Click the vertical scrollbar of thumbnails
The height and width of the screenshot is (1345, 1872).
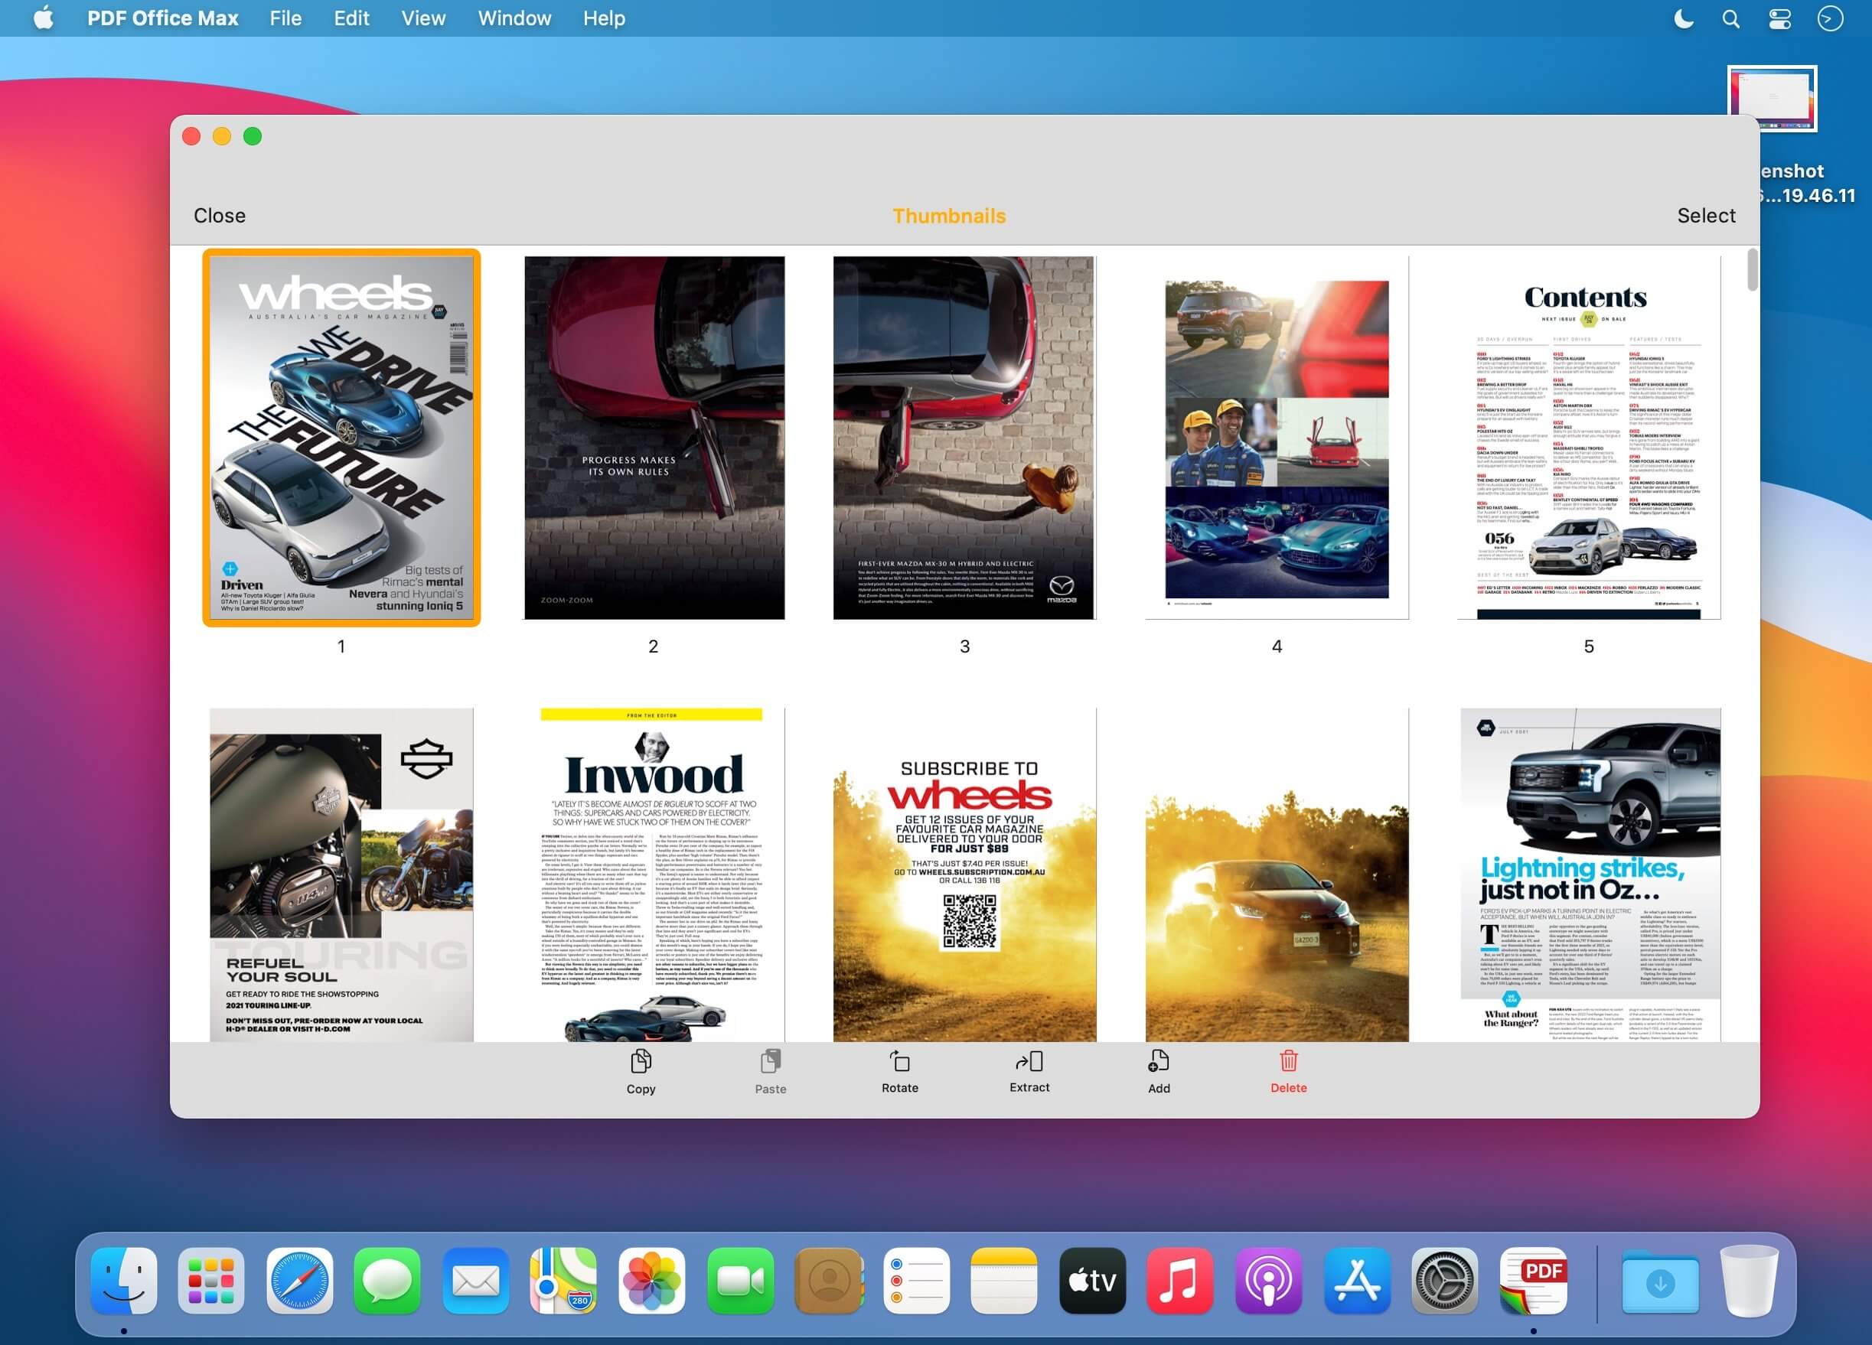1752,271
